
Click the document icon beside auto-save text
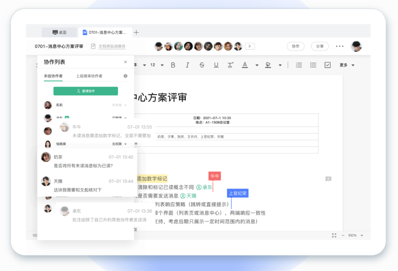point(93,46)
